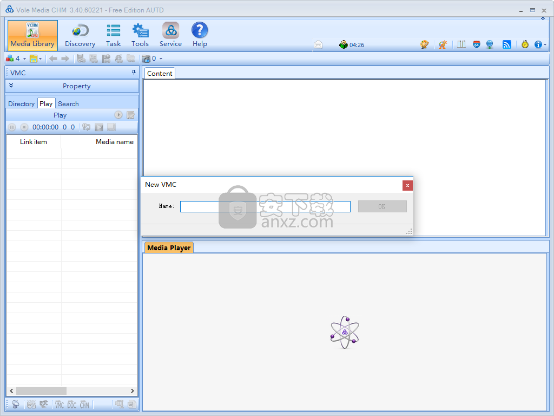
Task: Click the horizontal scrollbar in the play list
Action: [41, 391]
